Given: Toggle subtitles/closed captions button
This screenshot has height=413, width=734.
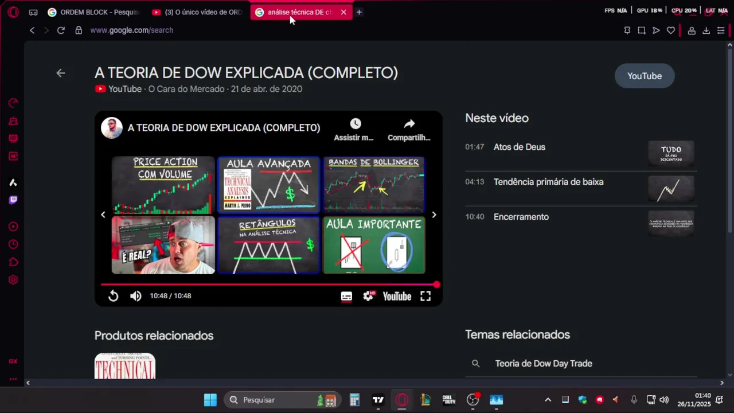Looking at the screenshot, I should [x=346, y=296].
